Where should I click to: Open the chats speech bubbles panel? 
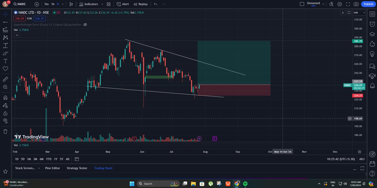pyautogui.click(x=372, y=66)
